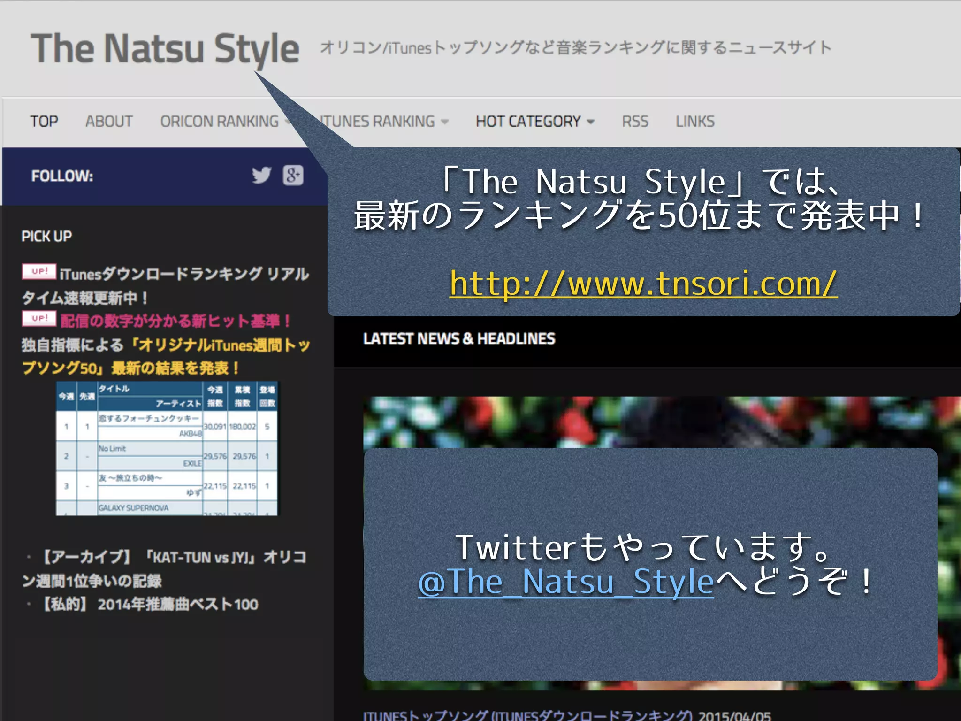Click the ranking table thumbnail image
Screen dimensions: 961x721
[167, 448]
